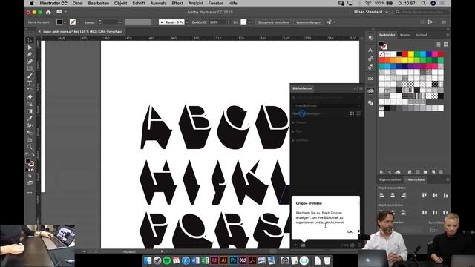475x267 pixels.
Task: Toggle the stroke box in toolbar
Action: 31,164
